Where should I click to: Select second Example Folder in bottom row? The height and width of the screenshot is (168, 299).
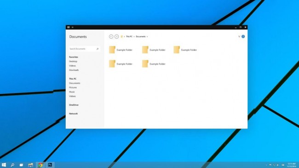pos(154,64)
